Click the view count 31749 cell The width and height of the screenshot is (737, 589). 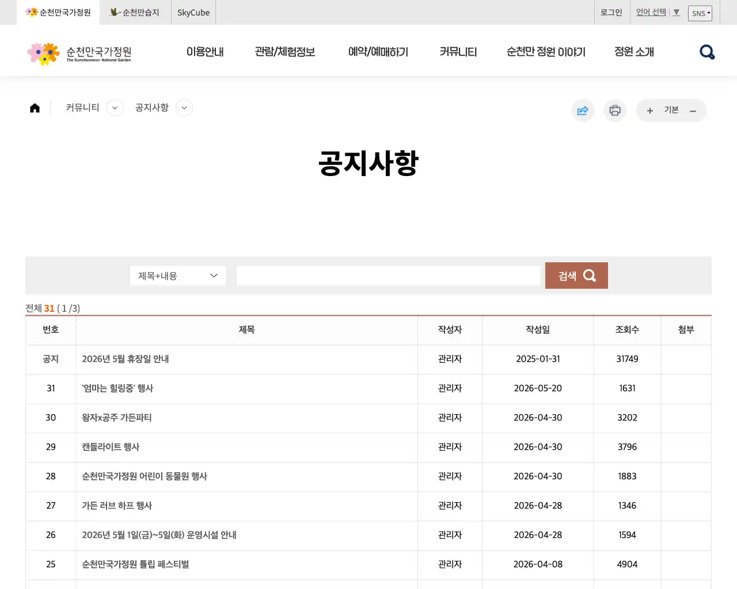(x=627, y=359)
